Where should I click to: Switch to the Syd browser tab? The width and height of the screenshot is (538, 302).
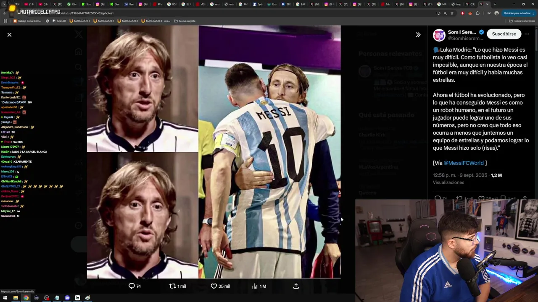click(258, 4)
